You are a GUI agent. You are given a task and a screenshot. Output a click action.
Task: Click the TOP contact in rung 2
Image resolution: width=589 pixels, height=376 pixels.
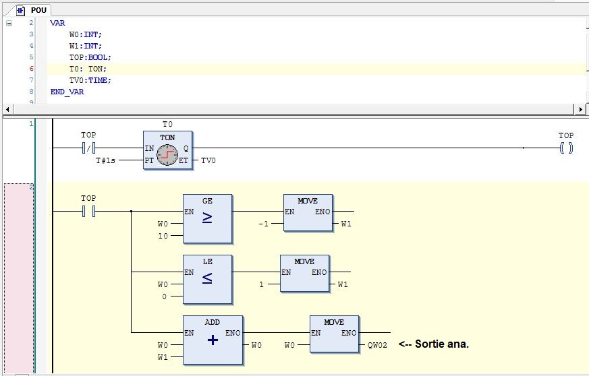coord(88,212)
